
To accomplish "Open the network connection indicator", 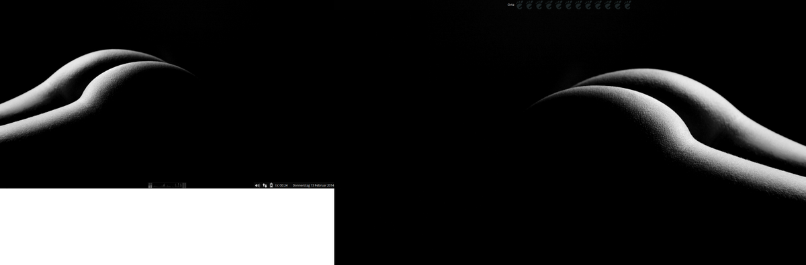I will [265, 185].
